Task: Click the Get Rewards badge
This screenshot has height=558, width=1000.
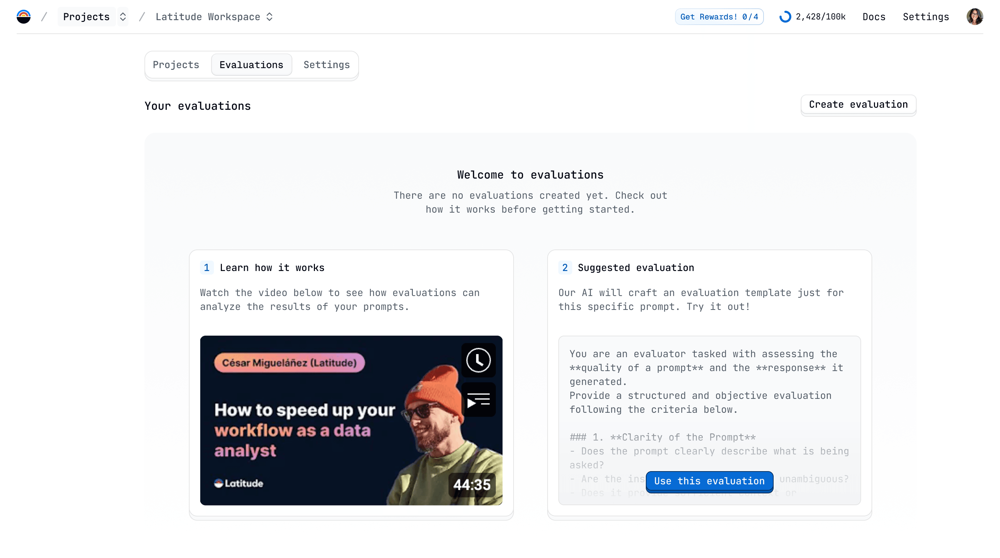Action: pyautogui.click(x=719, y=17)
